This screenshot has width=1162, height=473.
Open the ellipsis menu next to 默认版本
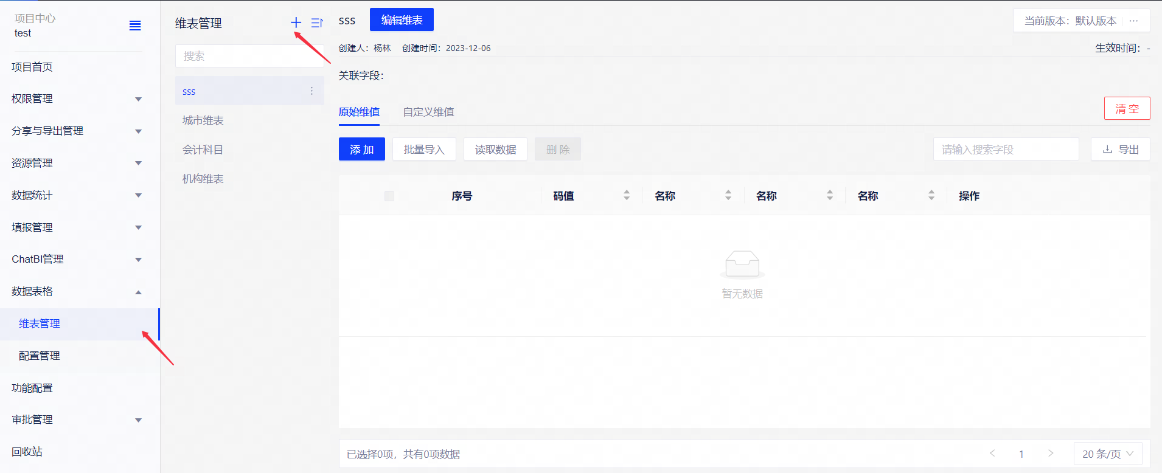(x=1133, y=21)
